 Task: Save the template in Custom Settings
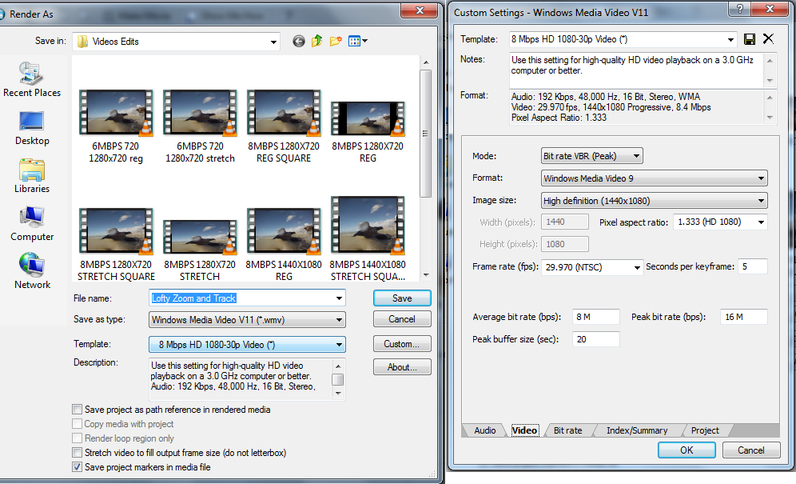[750, 39]
